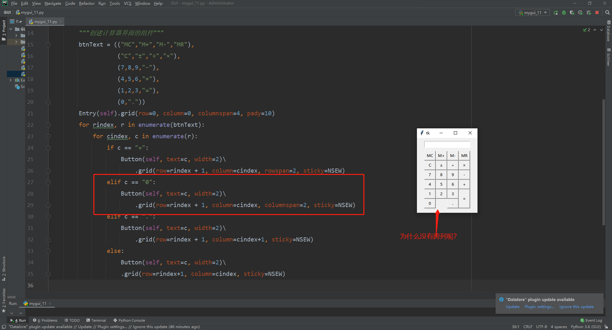Click Ignore this update link

(x=576, y=307)
